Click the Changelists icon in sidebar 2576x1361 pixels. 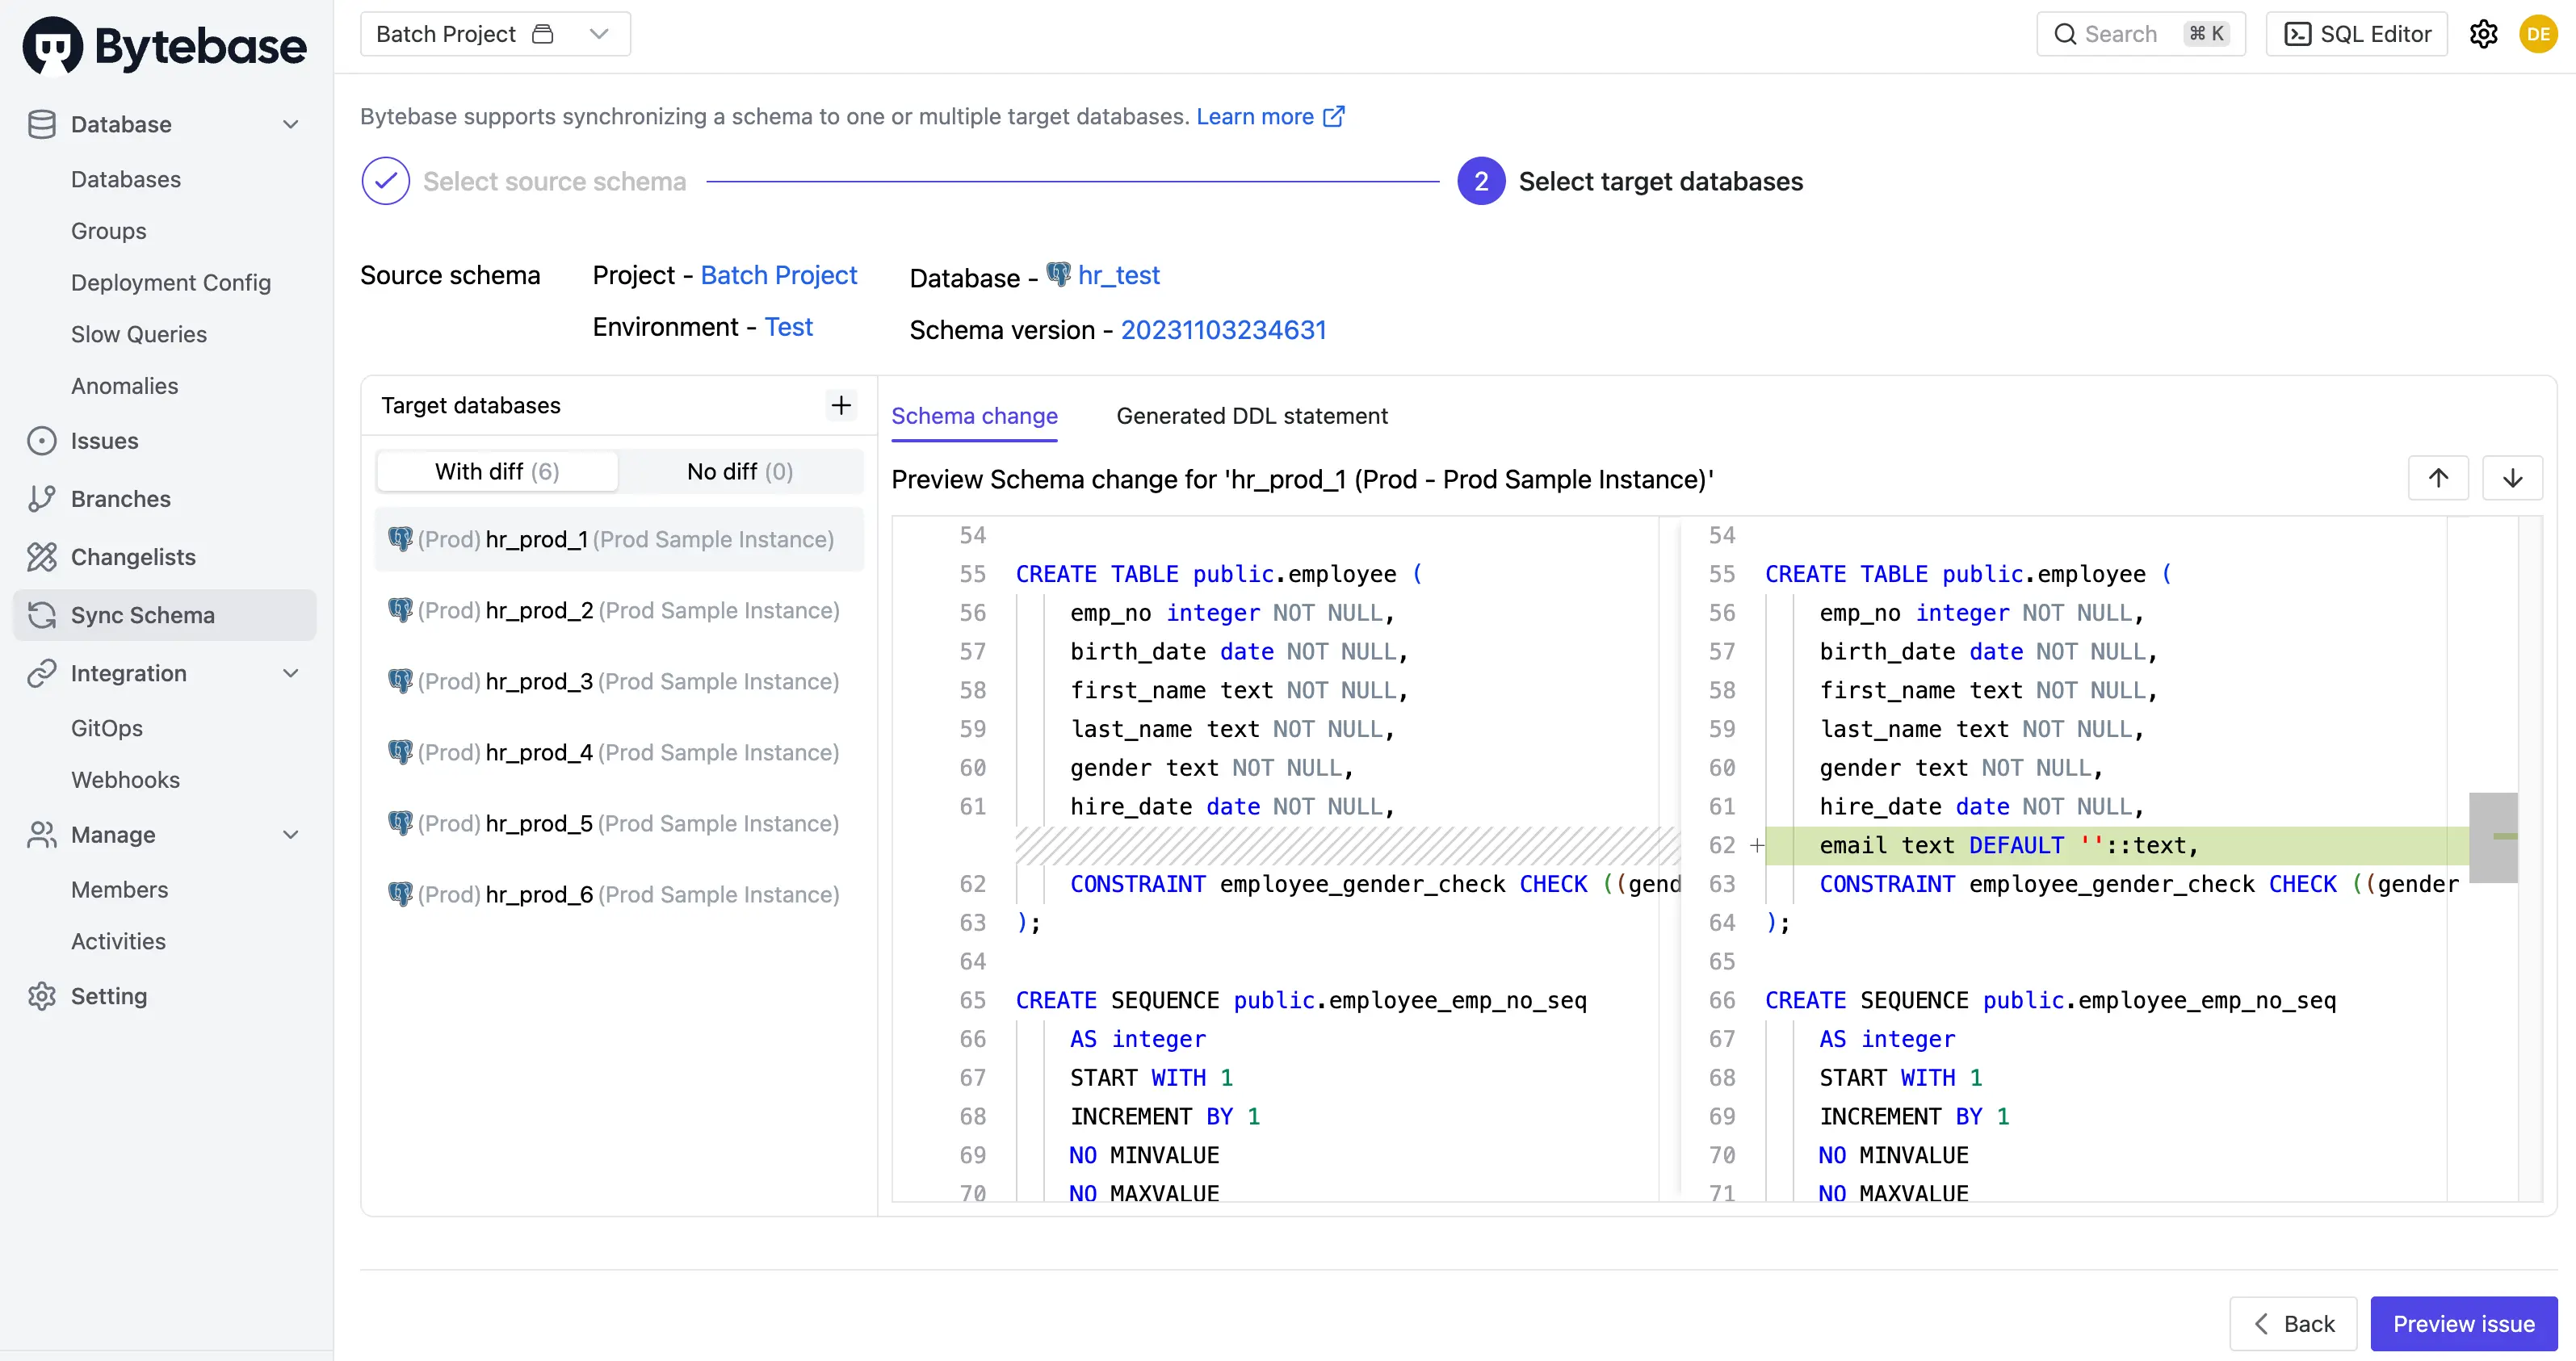pos(41,557)
